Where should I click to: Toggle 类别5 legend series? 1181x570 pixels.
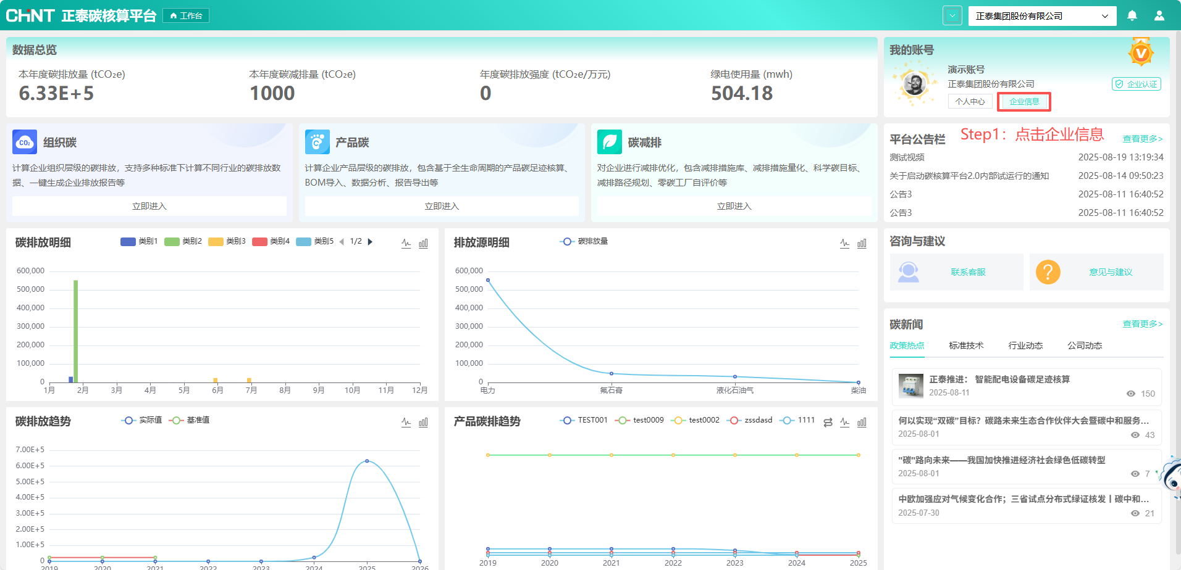[x=314, y=241]
